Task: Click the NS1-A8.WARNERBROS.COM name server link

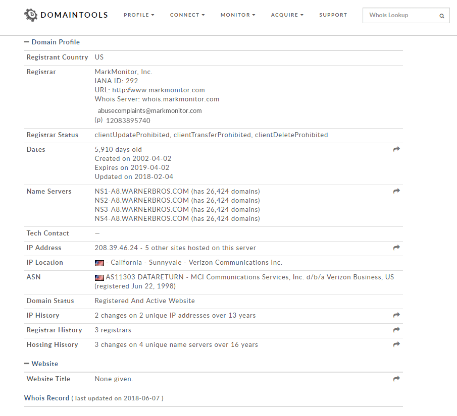Action: click(x=142, y=192)
